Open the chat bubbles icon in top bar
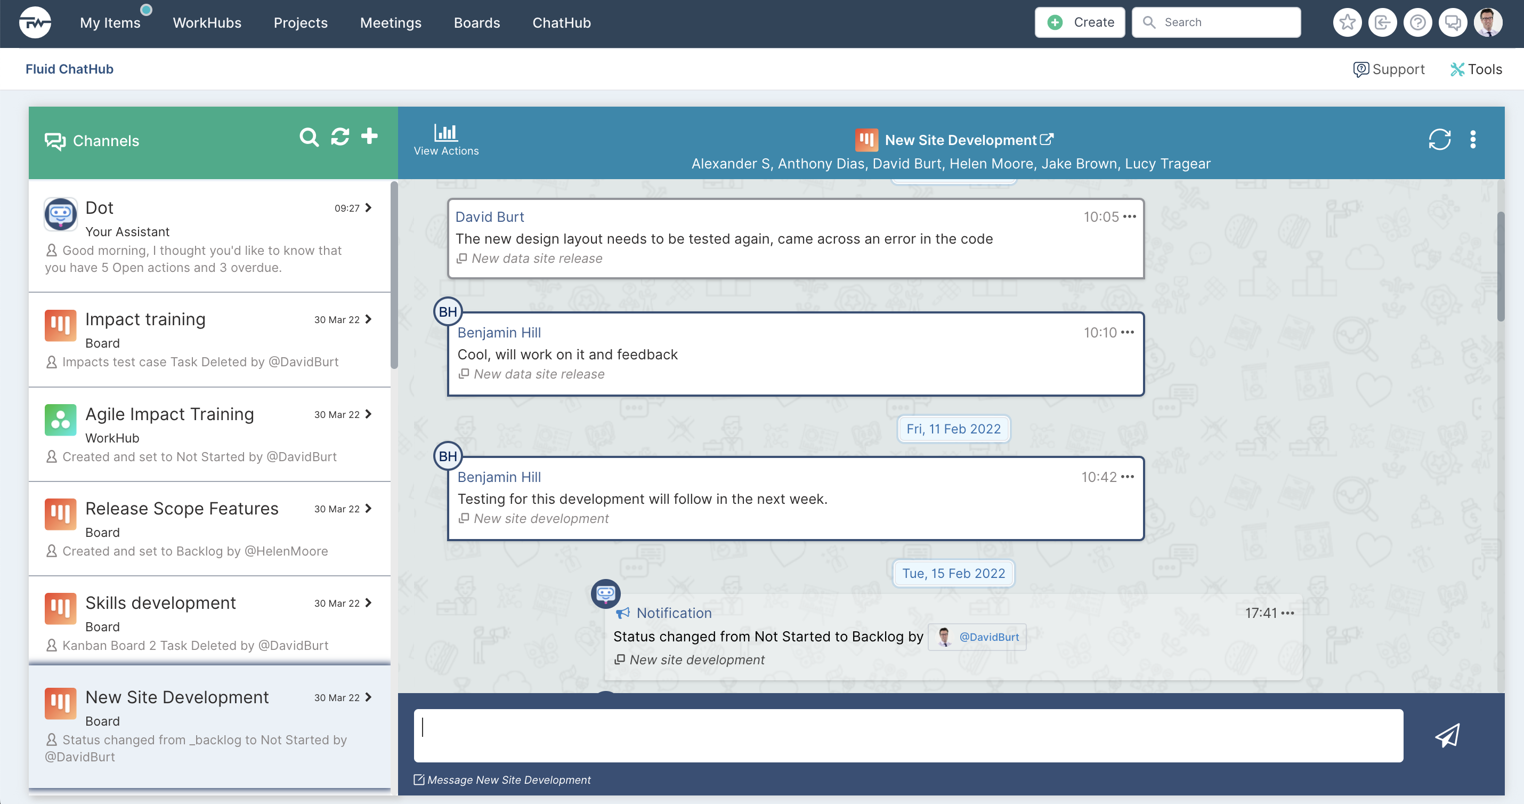 tap(1453, 22)
